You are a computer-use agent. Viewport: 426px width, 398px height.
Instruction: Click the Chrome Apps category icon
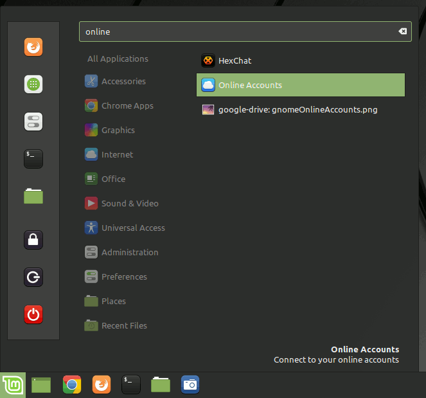pyautogui.click(x=91, y=105)
